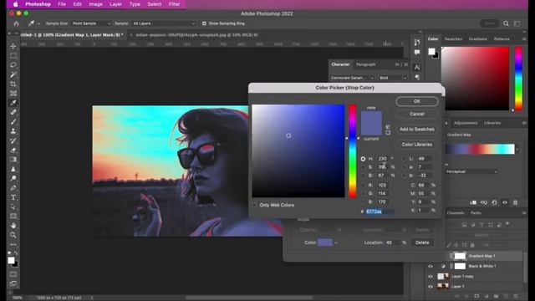This screenshot has width=535, height=301.
Task: Select the Lasso tool
Action: click(x=13, y=65)
